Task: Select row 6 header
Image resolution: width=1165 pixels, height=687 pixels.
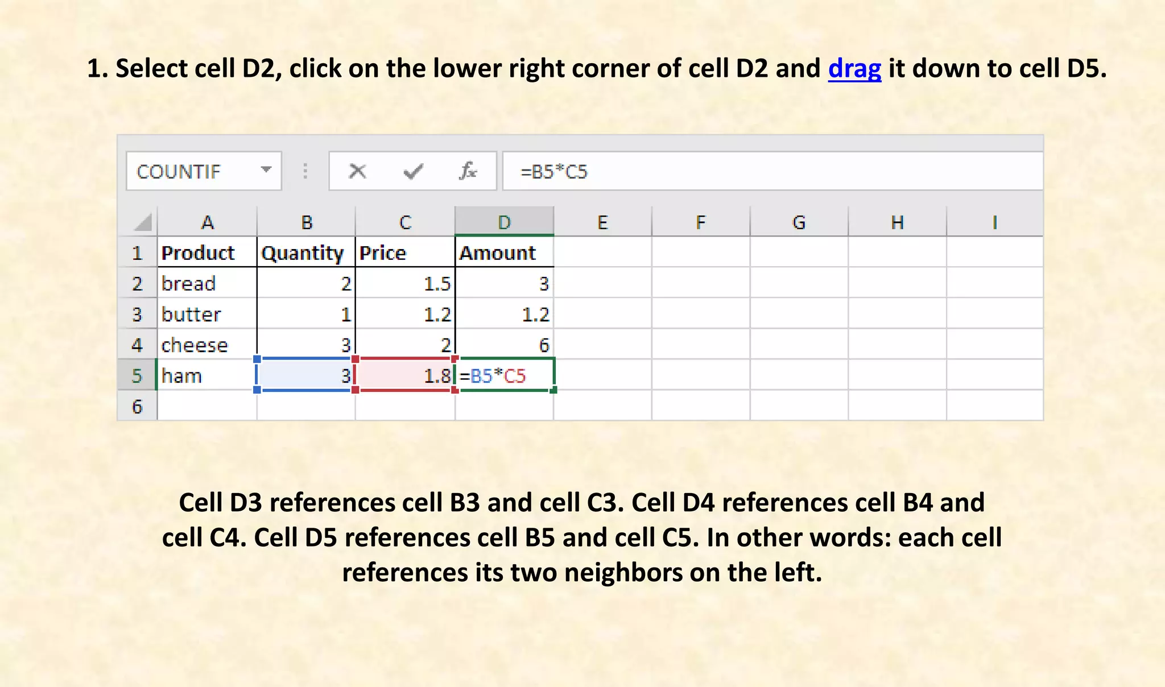Action: [137, 406]
